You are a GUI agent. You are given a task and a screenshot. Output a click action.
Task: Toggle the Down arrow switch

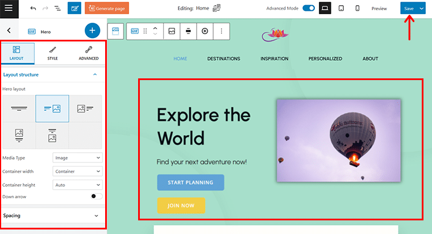pos(97,197)
